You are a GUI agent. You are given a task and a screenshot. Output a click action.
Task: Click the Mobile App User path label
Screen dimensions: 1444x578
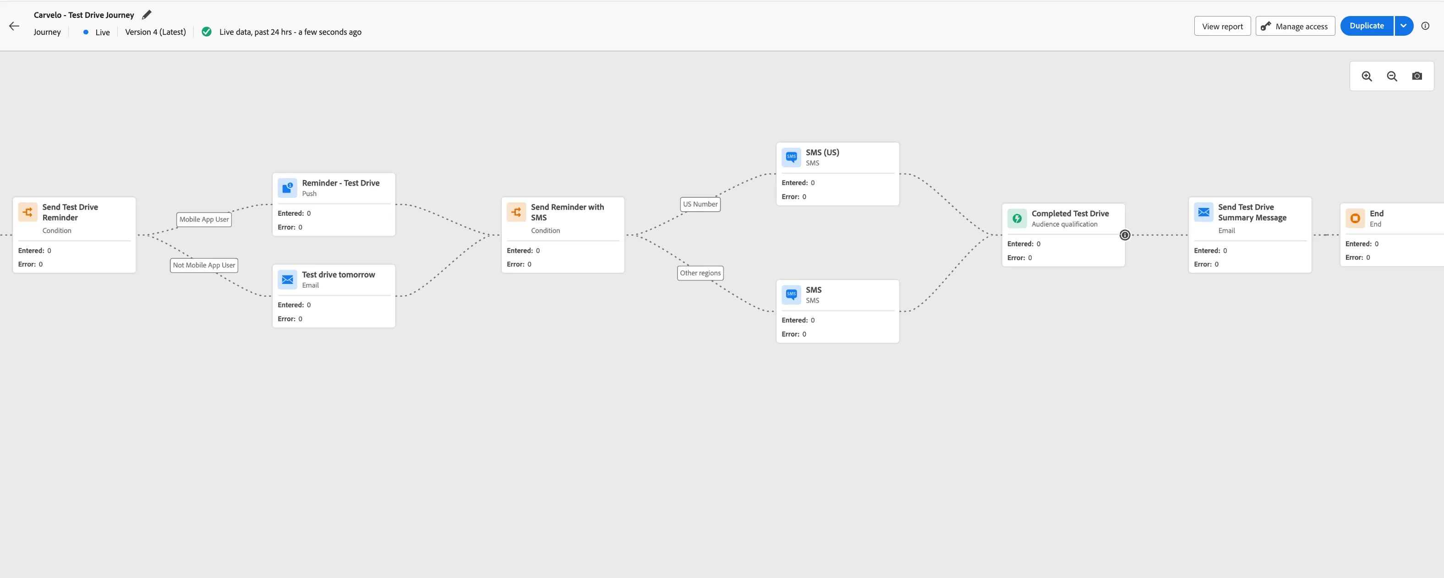tap(204, 219)
